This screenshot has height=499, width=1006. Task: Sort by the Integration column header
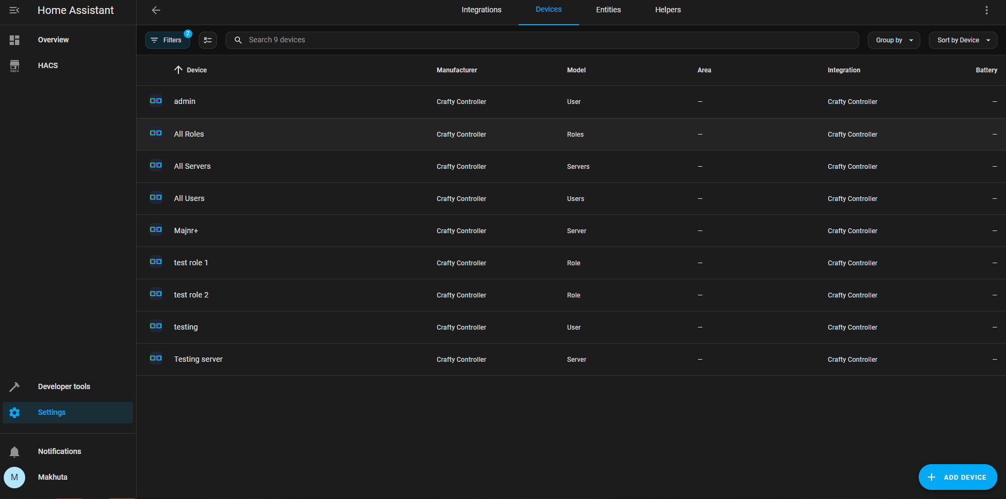[844, 70]
